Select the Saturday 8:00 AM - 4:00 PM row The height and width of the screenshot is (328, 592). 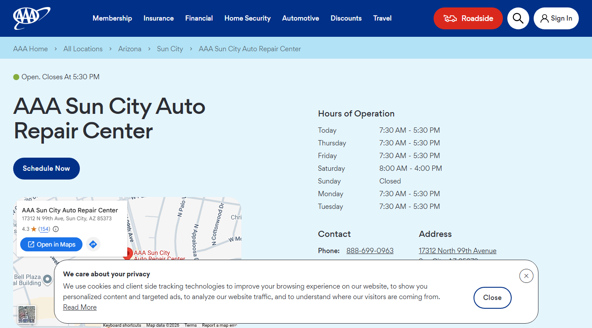click(380, 169)
